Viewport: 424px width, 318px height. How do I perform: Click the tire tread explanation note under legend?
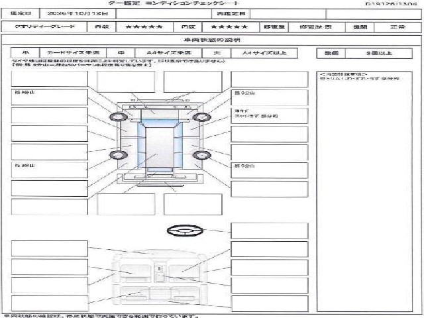coord(119,63)
